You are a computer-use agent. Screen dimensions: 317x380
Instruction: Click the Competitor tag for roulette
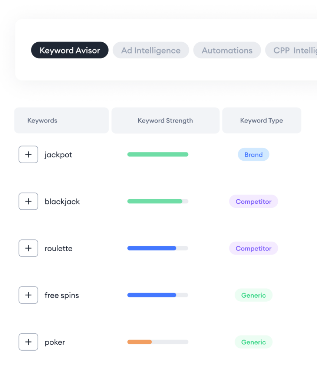[x=254, y=248]
